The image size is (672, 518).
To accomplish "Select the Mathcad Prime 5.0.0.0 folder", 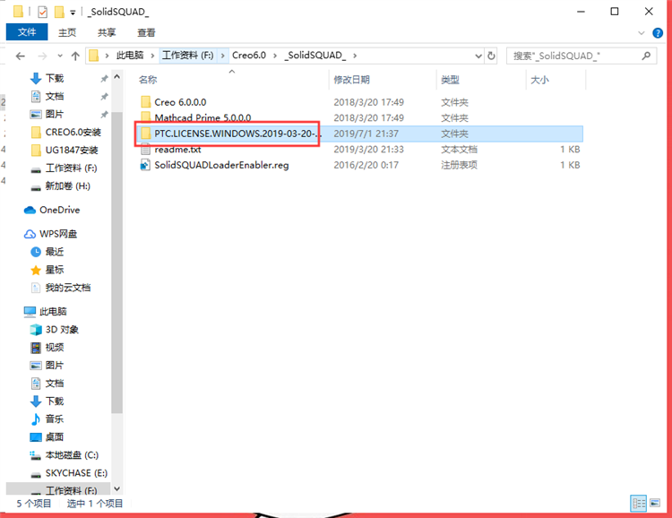I will (x=202, y=118).
